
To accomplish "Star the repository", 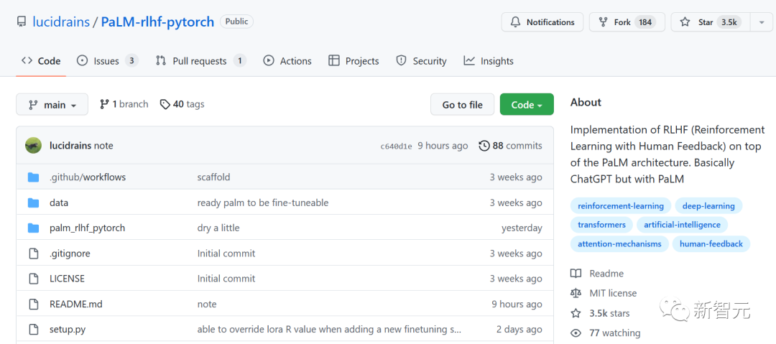I will click(709, 22).
